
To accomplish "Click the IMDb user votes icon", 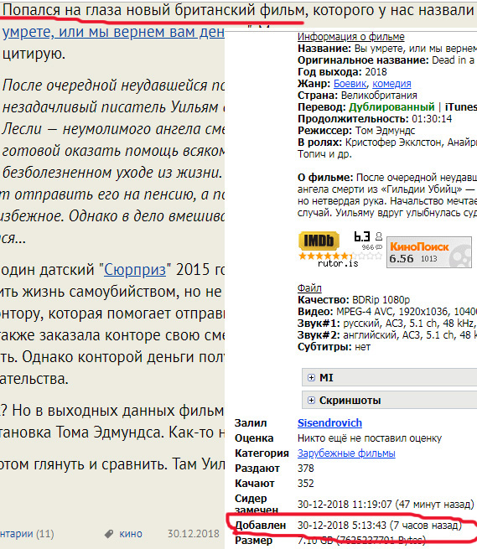I will 379,236.
